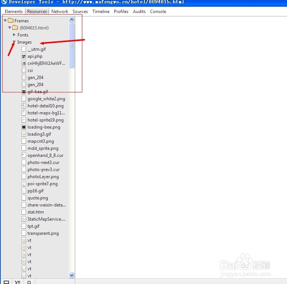Click the mapcnt3.png icon

(x=24, y=141)
